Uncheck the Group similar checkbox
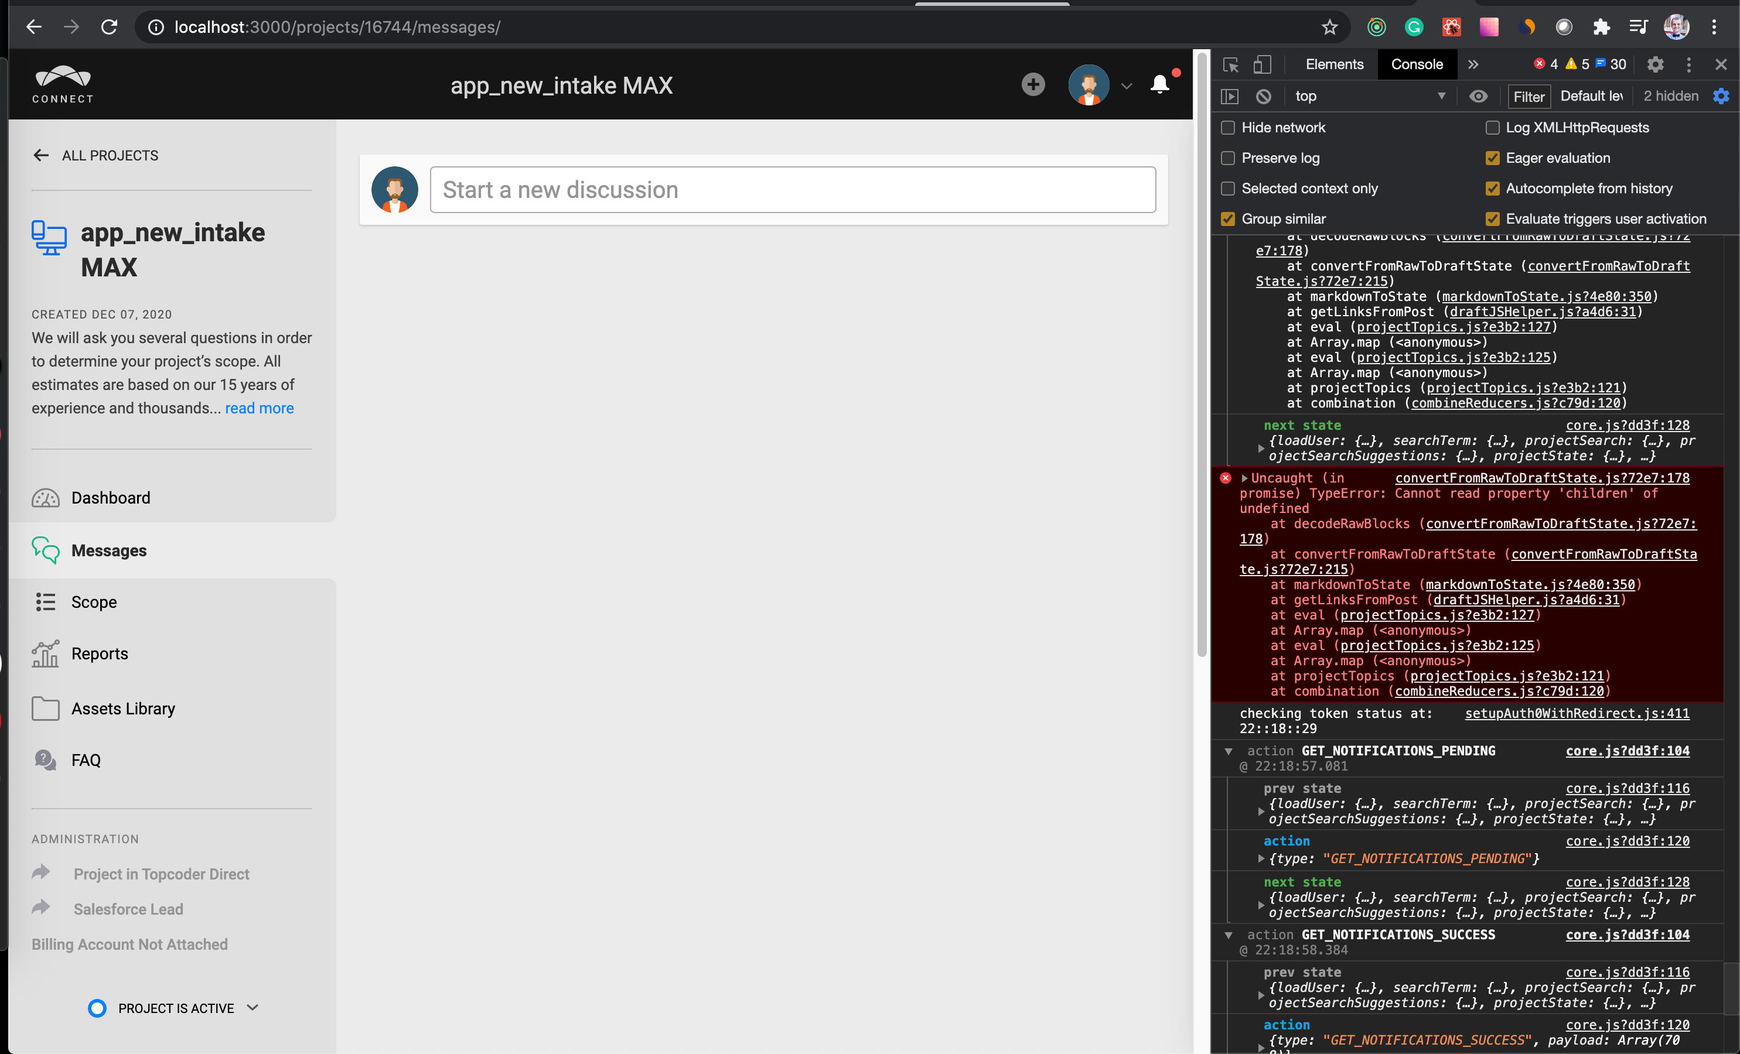This screenshot has width=1740, height=1054. click(1228, 219)
